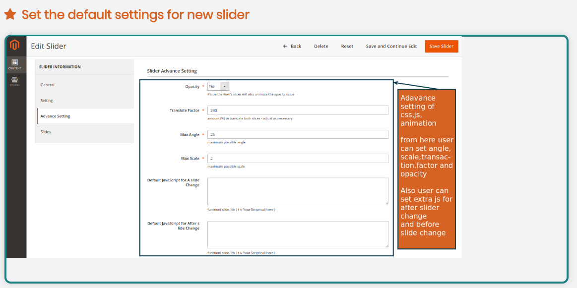This screenshot has width=577, height=288.
Task: Click the JavaScript for A slide Change textarea
Action: (x=298, y=191)
